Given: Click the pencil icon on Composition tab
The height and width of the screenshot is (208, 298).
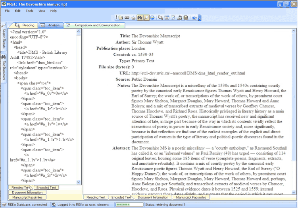Looking at the screenshot, I should [68, 25].
